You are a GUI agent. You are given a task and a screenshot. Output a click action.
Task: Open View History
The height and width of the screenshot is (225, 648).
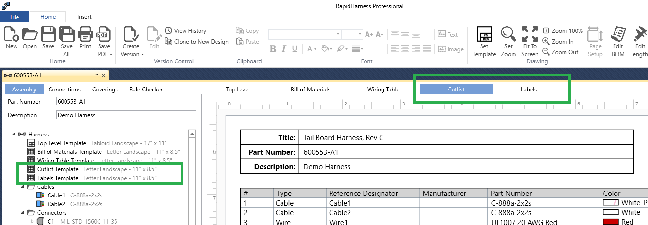tap(185, 30)
